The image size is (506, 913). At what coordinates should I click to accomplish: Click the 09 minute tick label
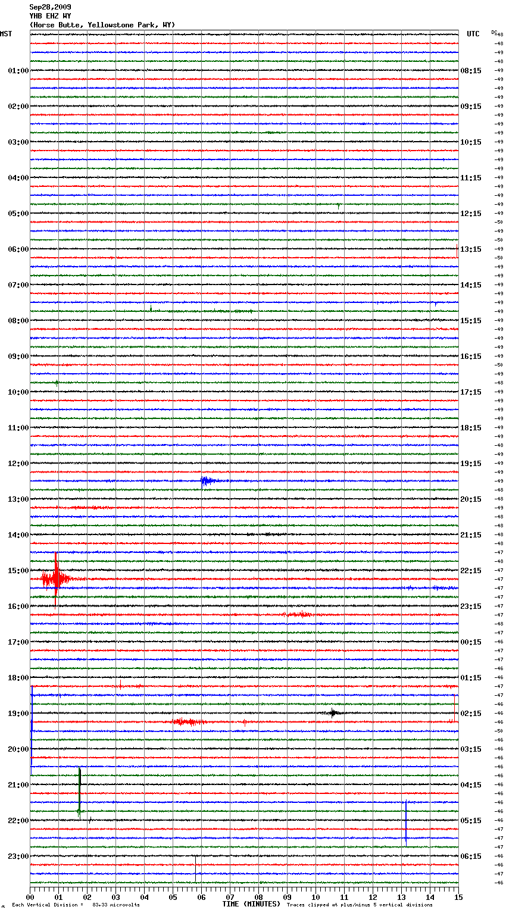[x=287, y=897]
